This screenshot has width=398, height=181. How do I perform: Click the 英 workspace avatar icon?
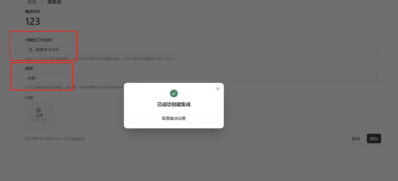(x=30, y=50)
